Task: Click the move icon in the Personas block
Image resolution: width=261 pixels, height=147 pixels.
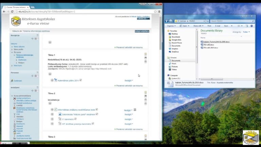Action: tap(32, 76)
